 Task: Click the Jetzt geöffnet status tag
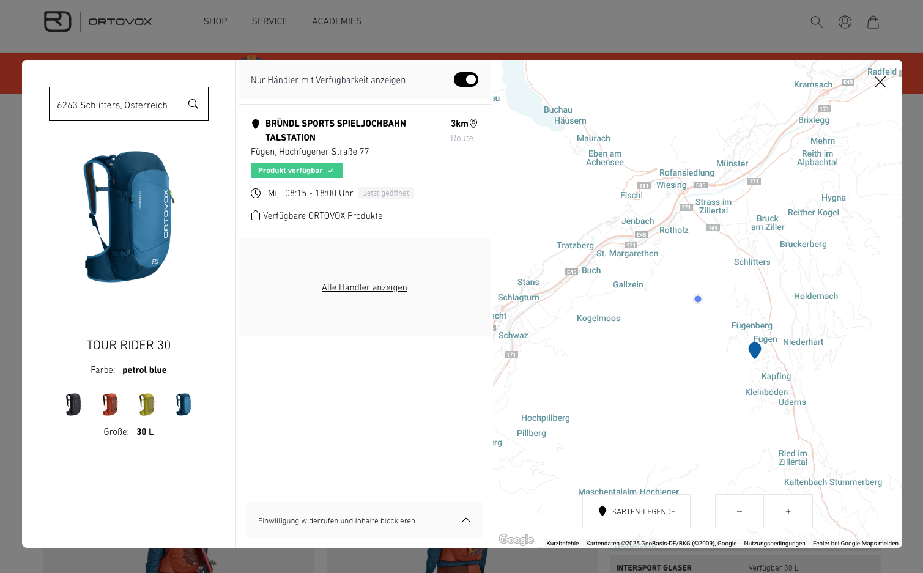coord(386,193)
